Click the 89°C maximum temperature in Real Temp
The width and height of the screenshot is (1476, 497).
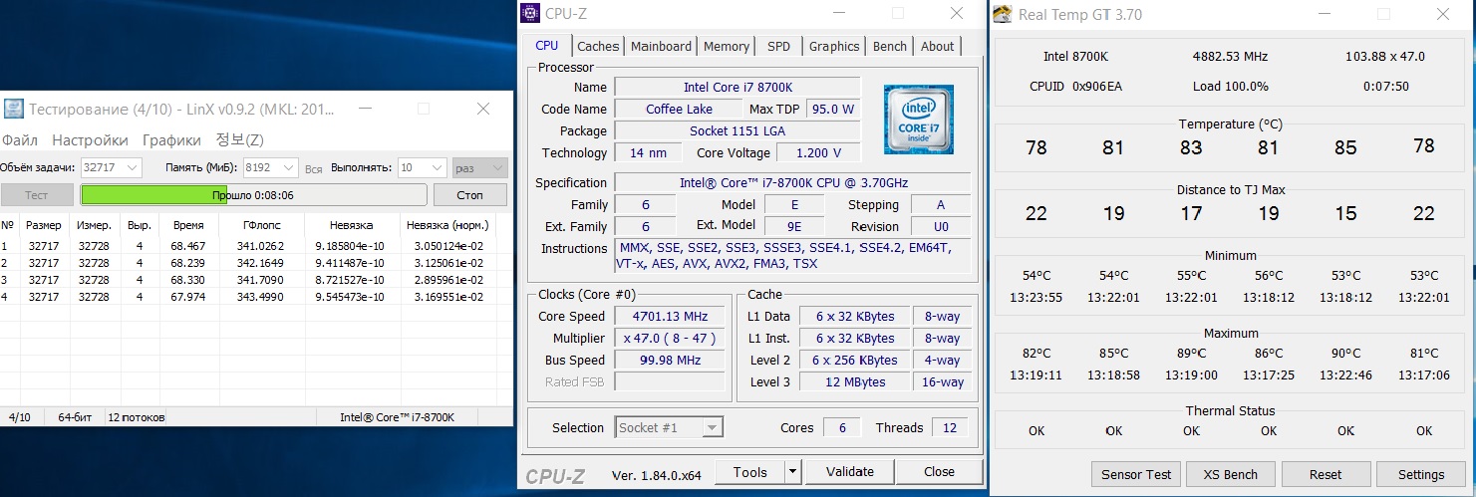click(x=1191, y=354)
